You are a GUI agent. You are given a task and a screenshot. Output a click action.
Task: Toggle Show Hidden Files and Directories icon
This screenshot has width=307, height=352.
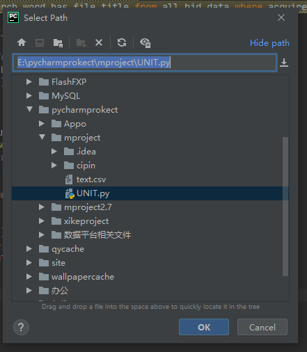pos(145,43)
